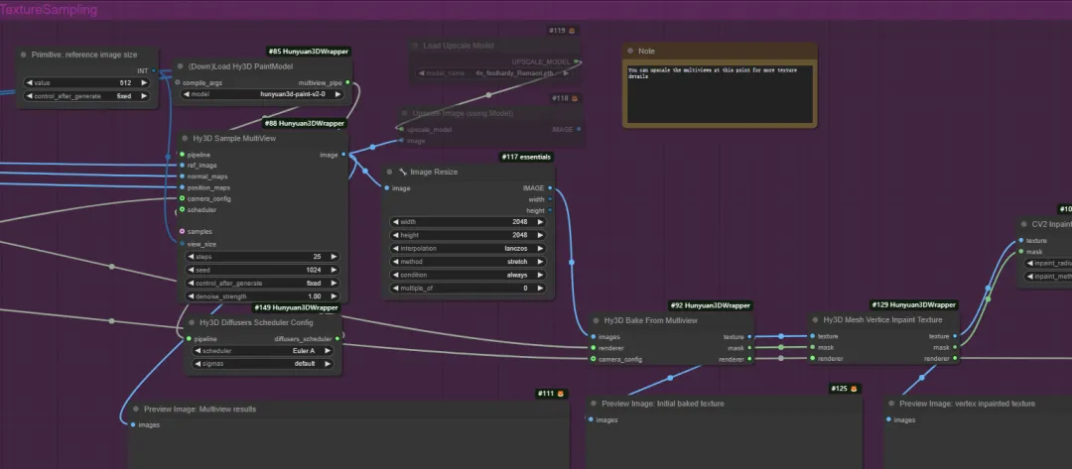Collapse the Note node using its dot
The height and width of the screenshot is (469, 1072).
pos(630,52)
